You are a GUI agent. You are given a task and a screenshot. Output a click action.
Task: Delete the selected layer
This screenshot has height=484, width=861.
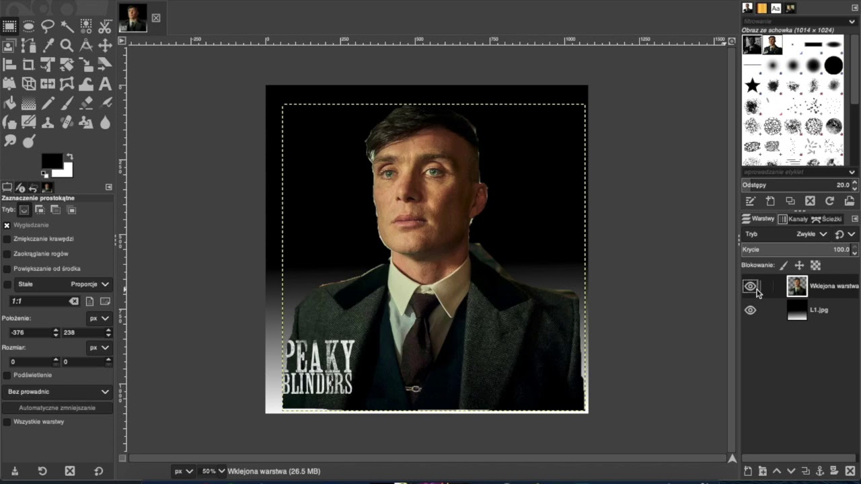850,471
